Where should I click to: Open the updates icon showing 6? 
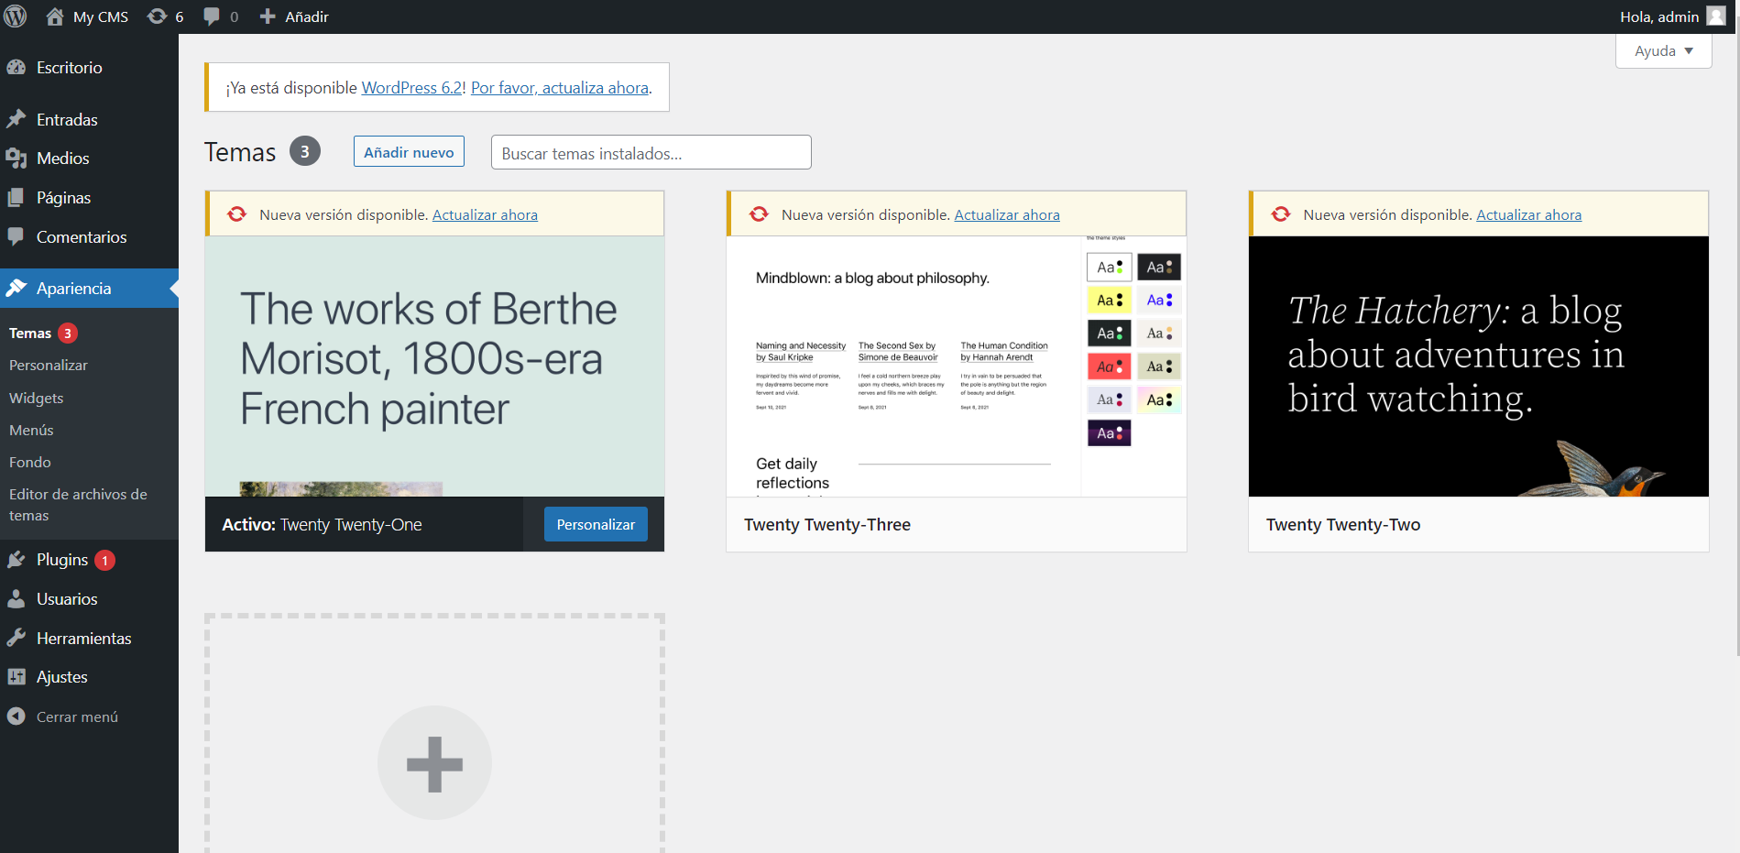(166, 16)
